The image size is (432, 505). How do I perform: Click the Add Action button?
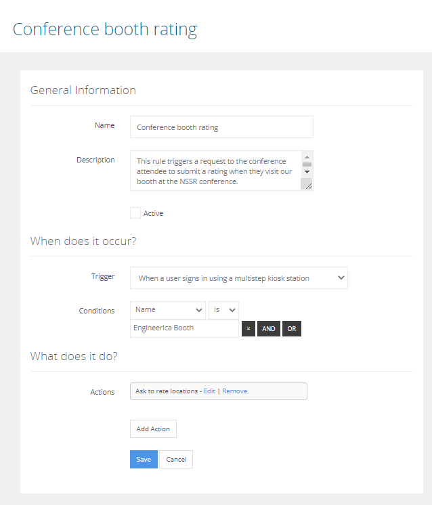153,429
